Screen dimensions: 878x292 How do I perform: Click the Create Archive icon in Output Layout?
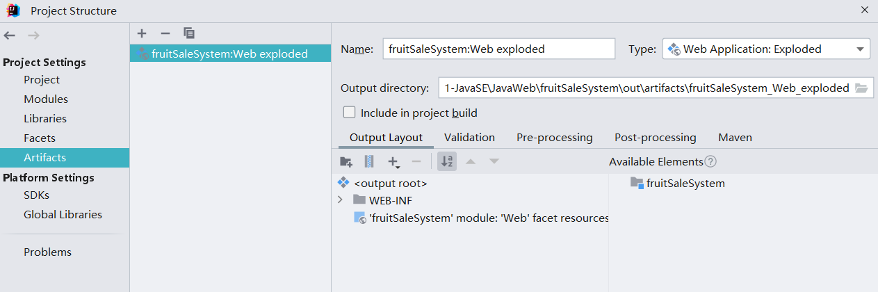369,162
